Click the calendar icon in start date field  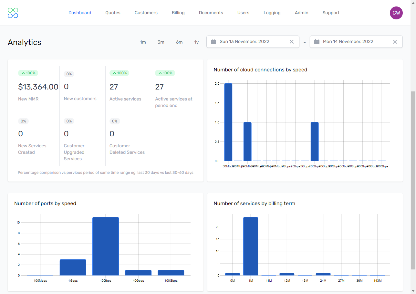(213, 42)
